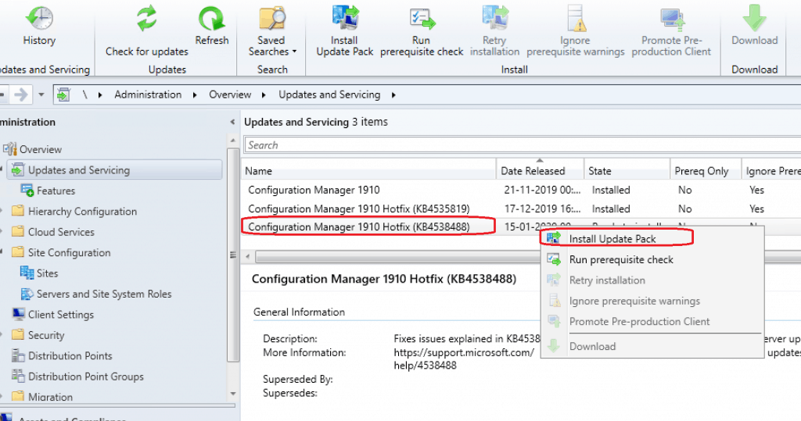Select Features node in tree

56,191
